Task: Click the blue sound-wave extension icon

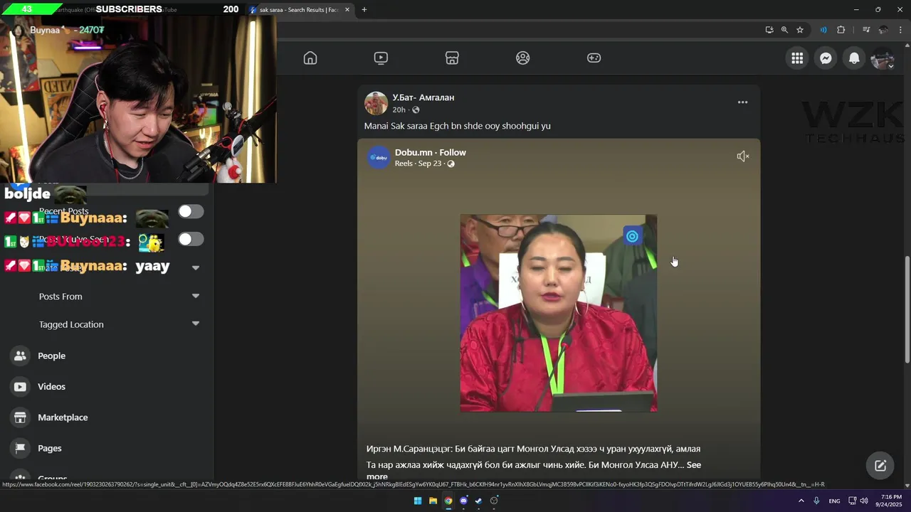Action: click(823, 30)
